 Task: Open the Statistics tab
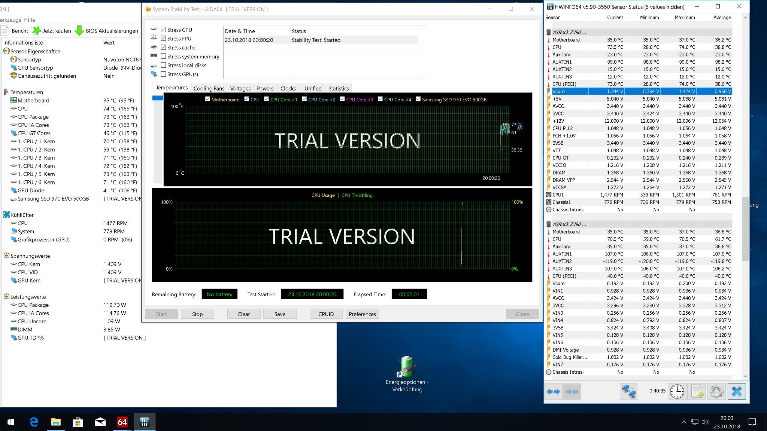[x=338, y=88]
